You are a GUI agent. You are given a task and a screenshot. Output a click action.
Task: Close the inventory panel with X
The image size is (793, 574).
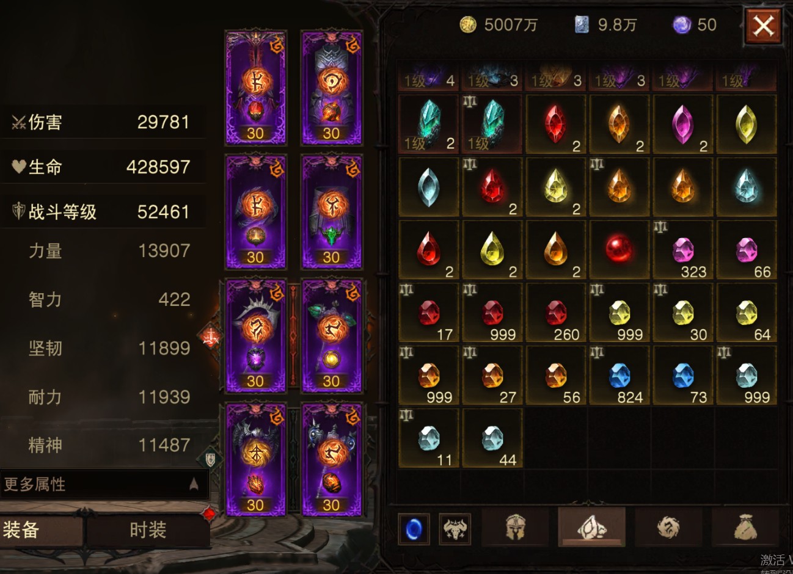pos(764,26)
